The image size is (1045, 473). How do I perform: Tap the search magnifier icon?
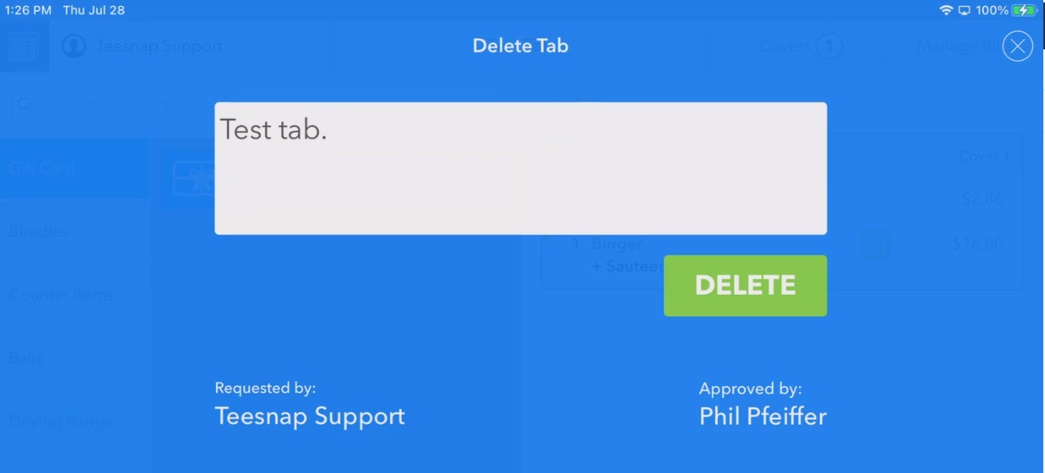[x=25, y=105]
